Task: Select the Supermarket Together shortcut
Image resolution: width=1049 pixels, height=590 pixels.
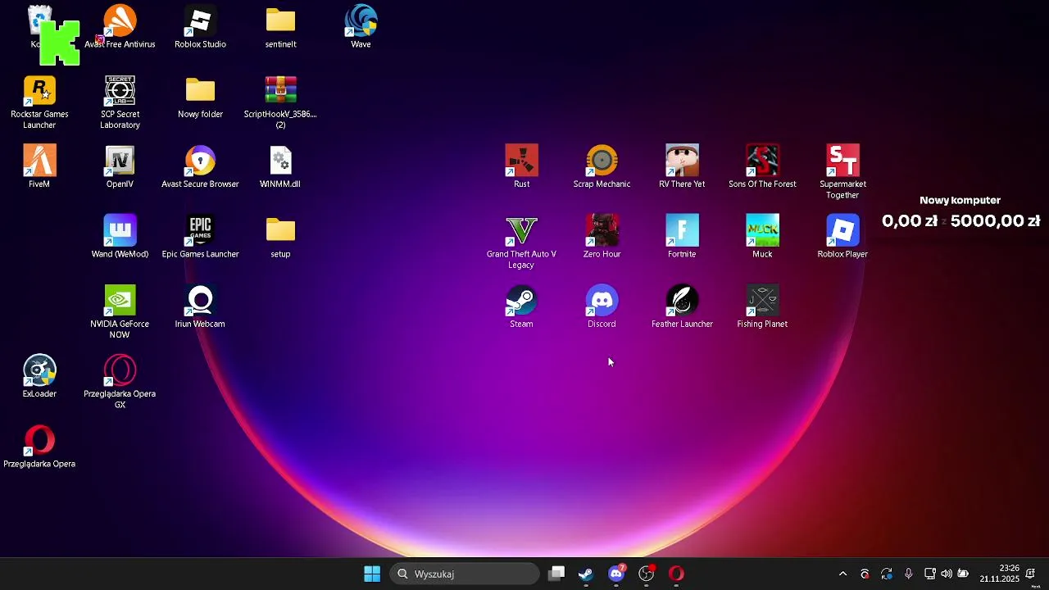Action: pos(842,172)
